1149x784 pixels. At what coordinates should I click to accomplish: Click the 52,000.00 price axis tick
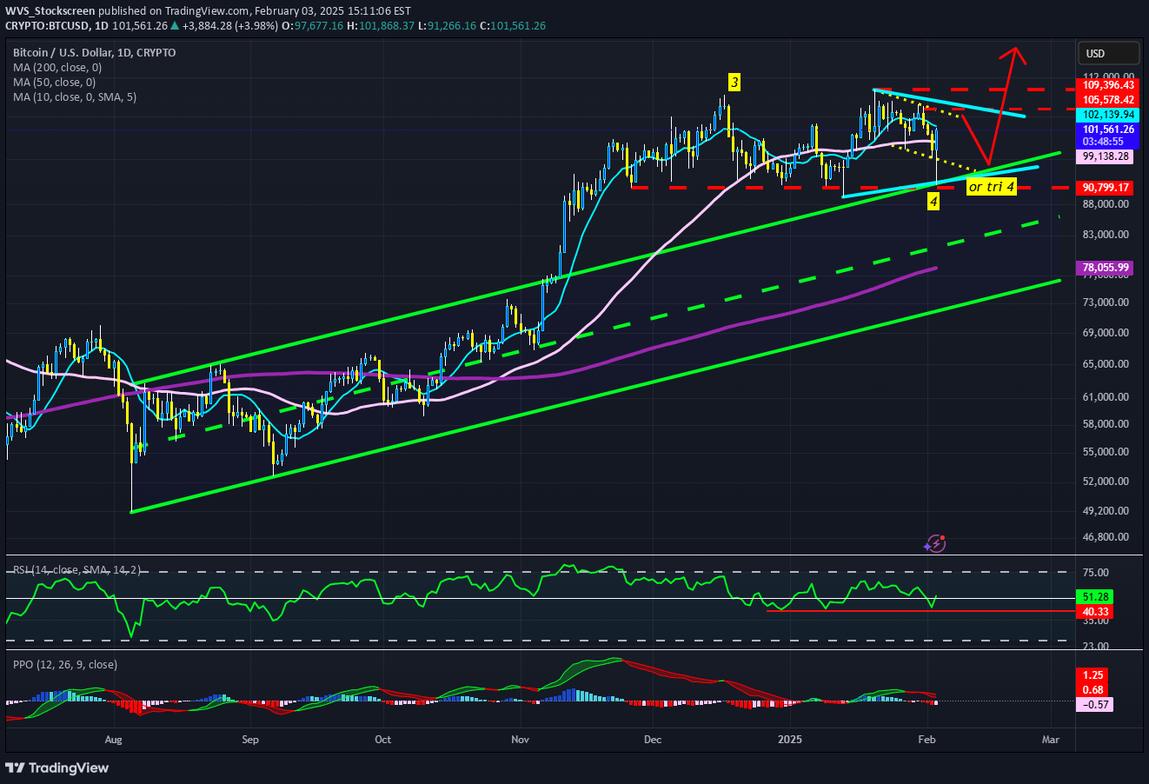(1106, 482)
